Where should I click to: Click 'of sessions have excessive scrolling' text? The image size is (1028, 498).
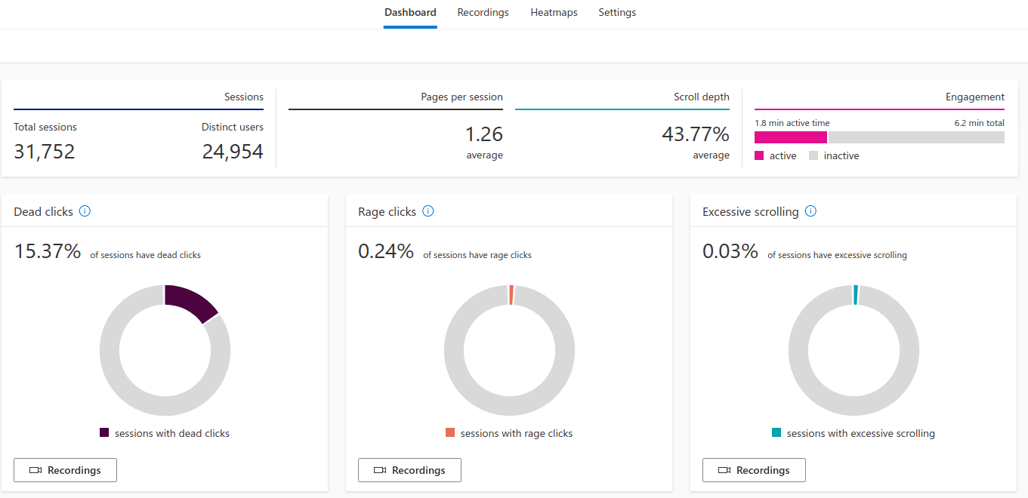click(838, 255)
